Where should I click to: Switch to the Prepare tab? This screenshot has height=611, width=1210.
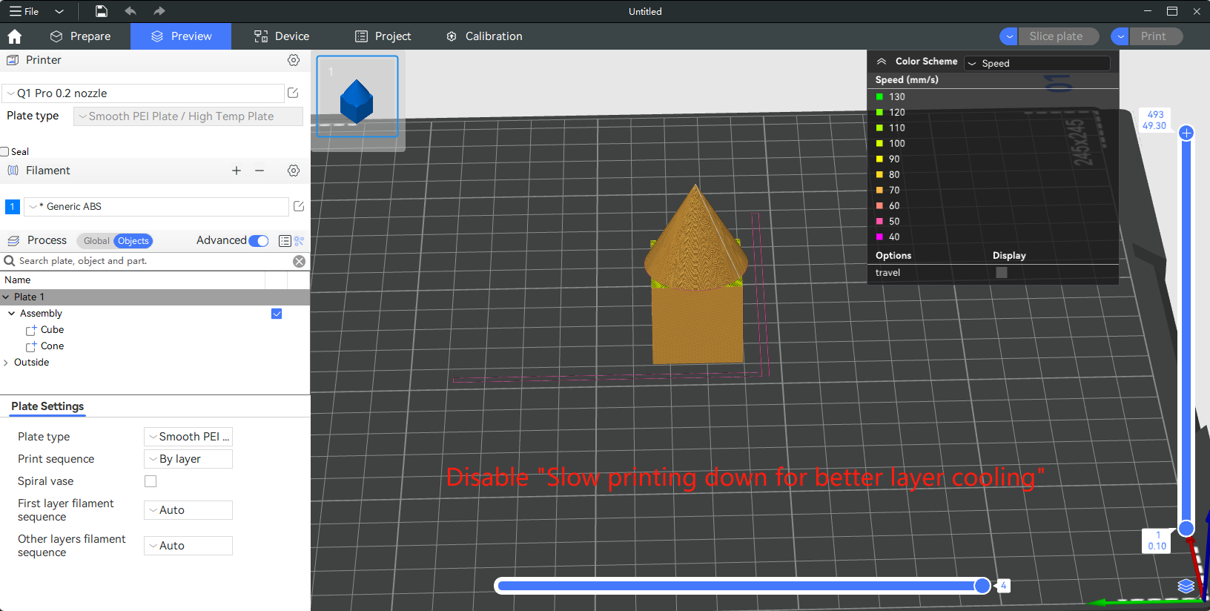click(x=81, y=36)
